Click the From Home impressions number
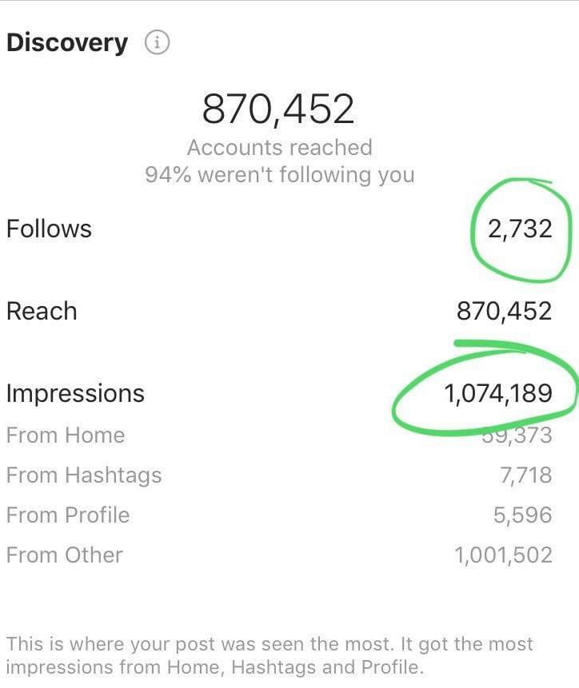Screen dimensions: 579x688 (517, 436)
